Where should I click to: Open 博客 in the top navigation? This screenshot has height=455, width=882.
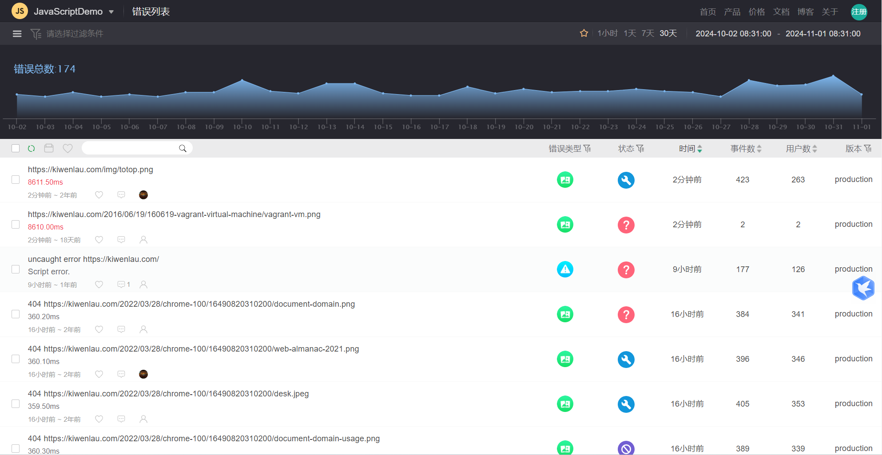coord(806,12)
